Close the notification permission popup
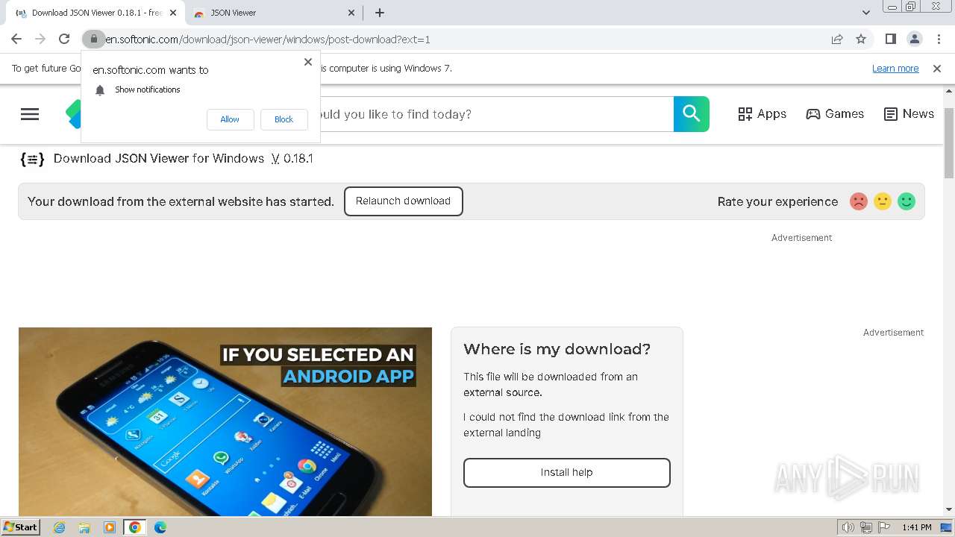 pyautogui.click(x=308, y=62)
